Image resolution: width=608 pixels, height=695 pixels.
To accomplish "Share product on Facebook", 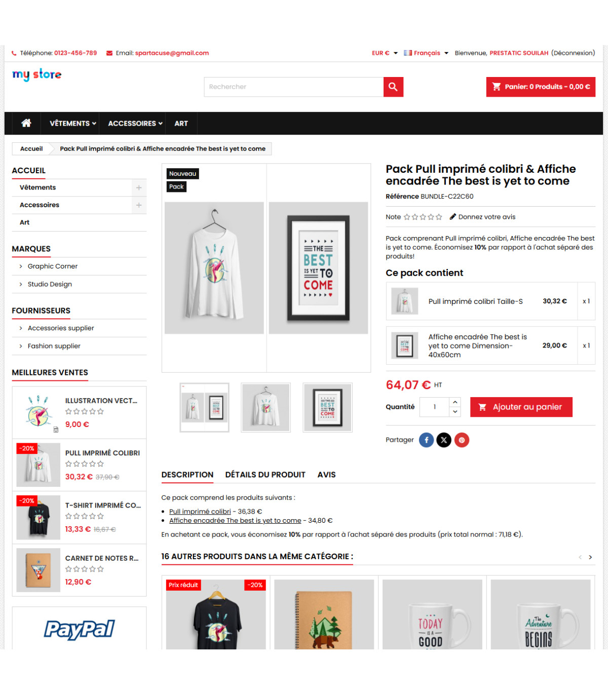I will (x=426, y=440).
